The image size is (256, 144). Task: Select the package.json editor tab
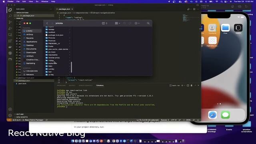click(64, 9)
